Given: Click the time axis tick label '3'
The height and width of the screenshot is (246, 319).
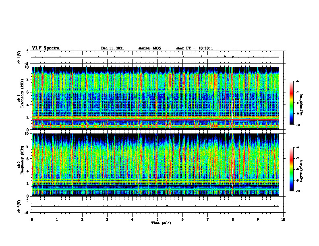Looking at the screenshot, I should point(107,219).
